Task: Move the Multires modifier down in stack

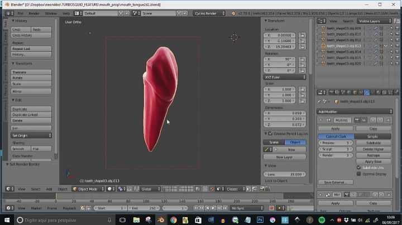Action: point(380,120)
